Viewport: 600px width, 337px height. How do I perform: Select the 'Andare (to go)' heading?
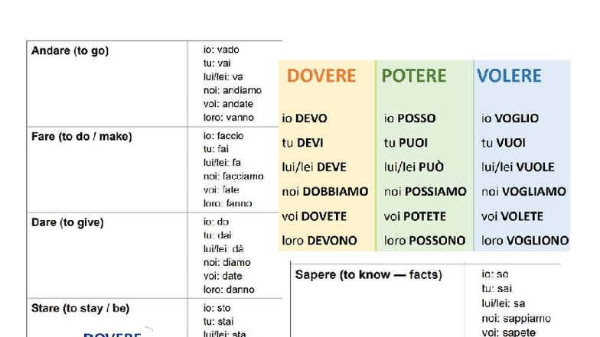click(70, 50)
